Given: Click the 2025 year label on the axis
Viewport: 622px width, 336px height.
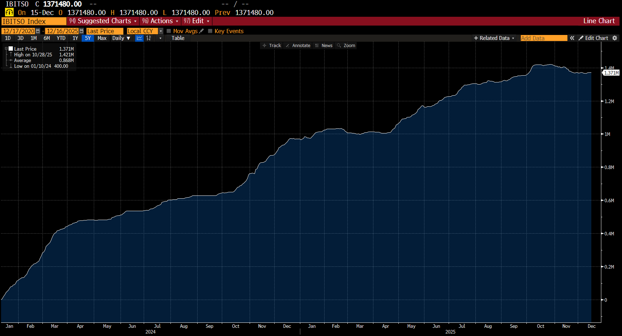Looking at the screenshot, I should point(450,332).
